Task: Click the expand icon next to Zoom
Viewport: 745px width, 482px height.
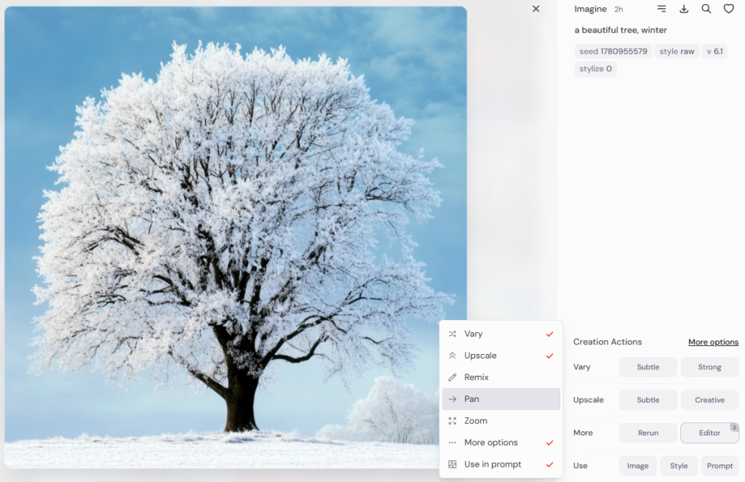Action: 453,421
